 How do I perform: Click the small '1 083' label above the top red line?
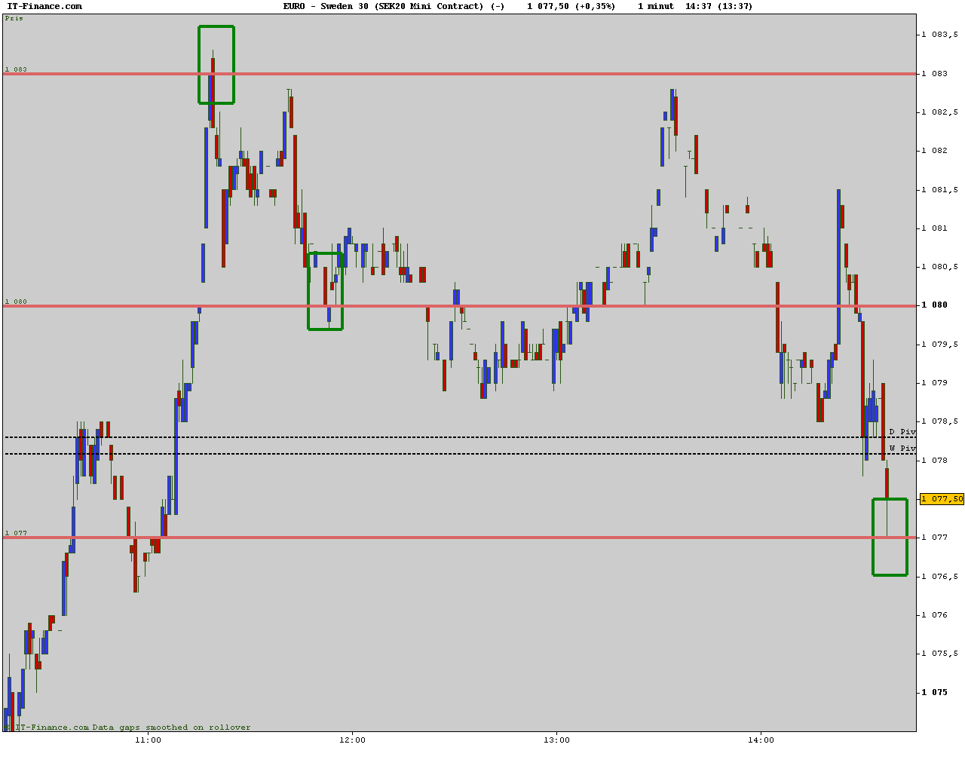16,69
